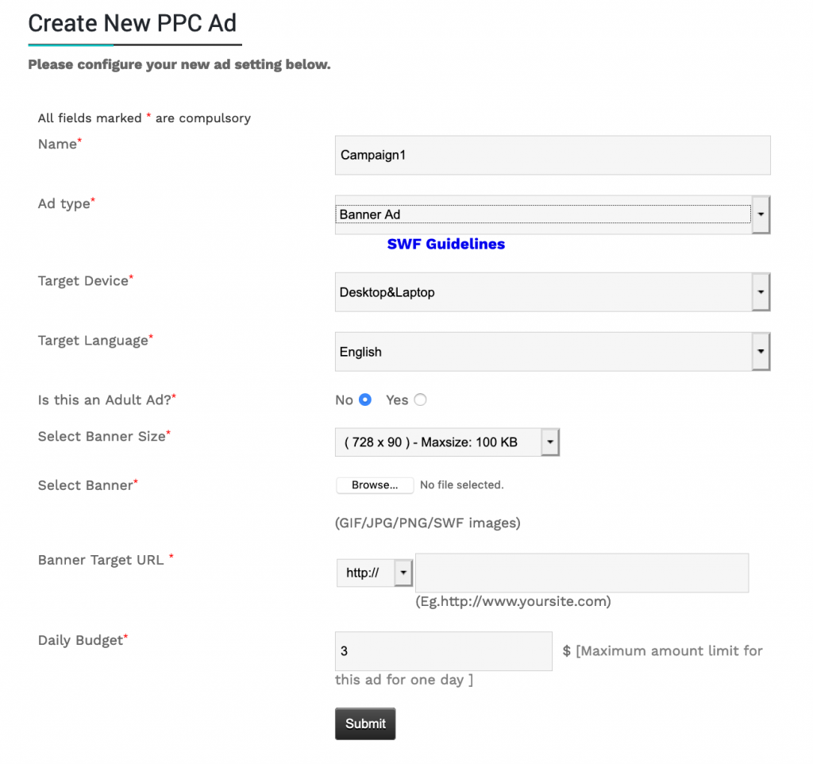
Task: Click the 'Banner Target URL' label
Action: click(106, 560)
